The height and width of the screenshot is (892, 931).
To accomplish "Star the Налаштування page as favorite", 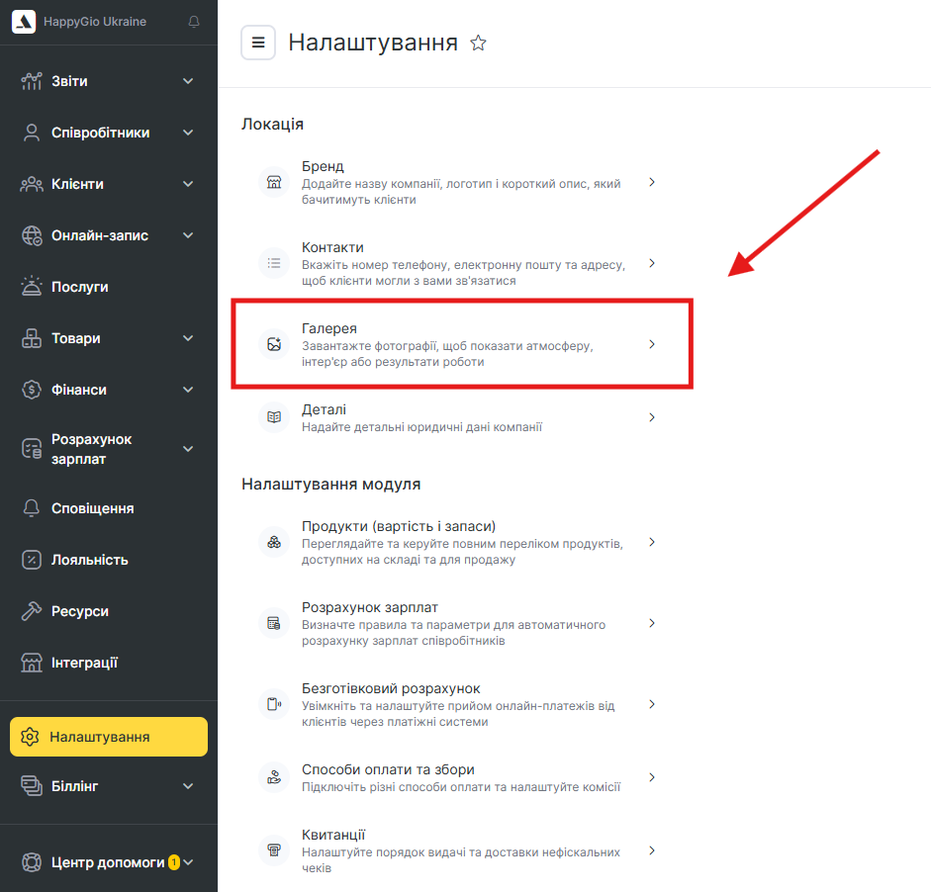I will [478, 44].
